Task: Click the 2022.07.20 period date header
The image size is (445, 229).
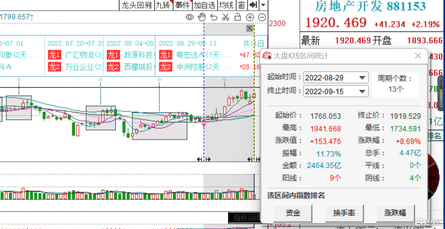Action: coord(75,44)
